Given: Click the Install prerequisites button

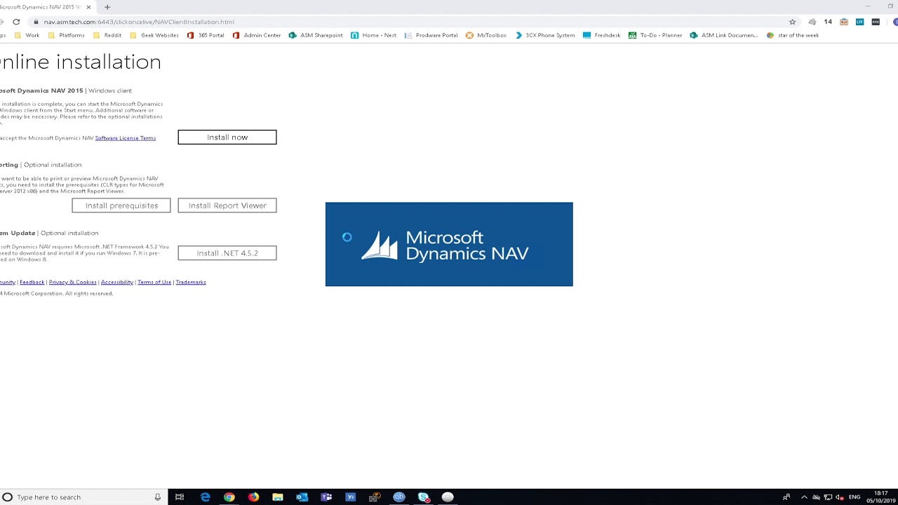Looking at the screenshot, I should pyautogui.click(x=121, y=206).
